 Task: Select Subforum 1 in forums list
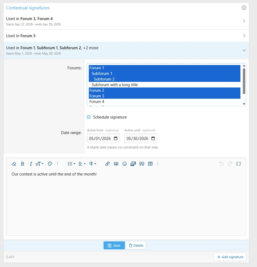(x=164, y=73)
